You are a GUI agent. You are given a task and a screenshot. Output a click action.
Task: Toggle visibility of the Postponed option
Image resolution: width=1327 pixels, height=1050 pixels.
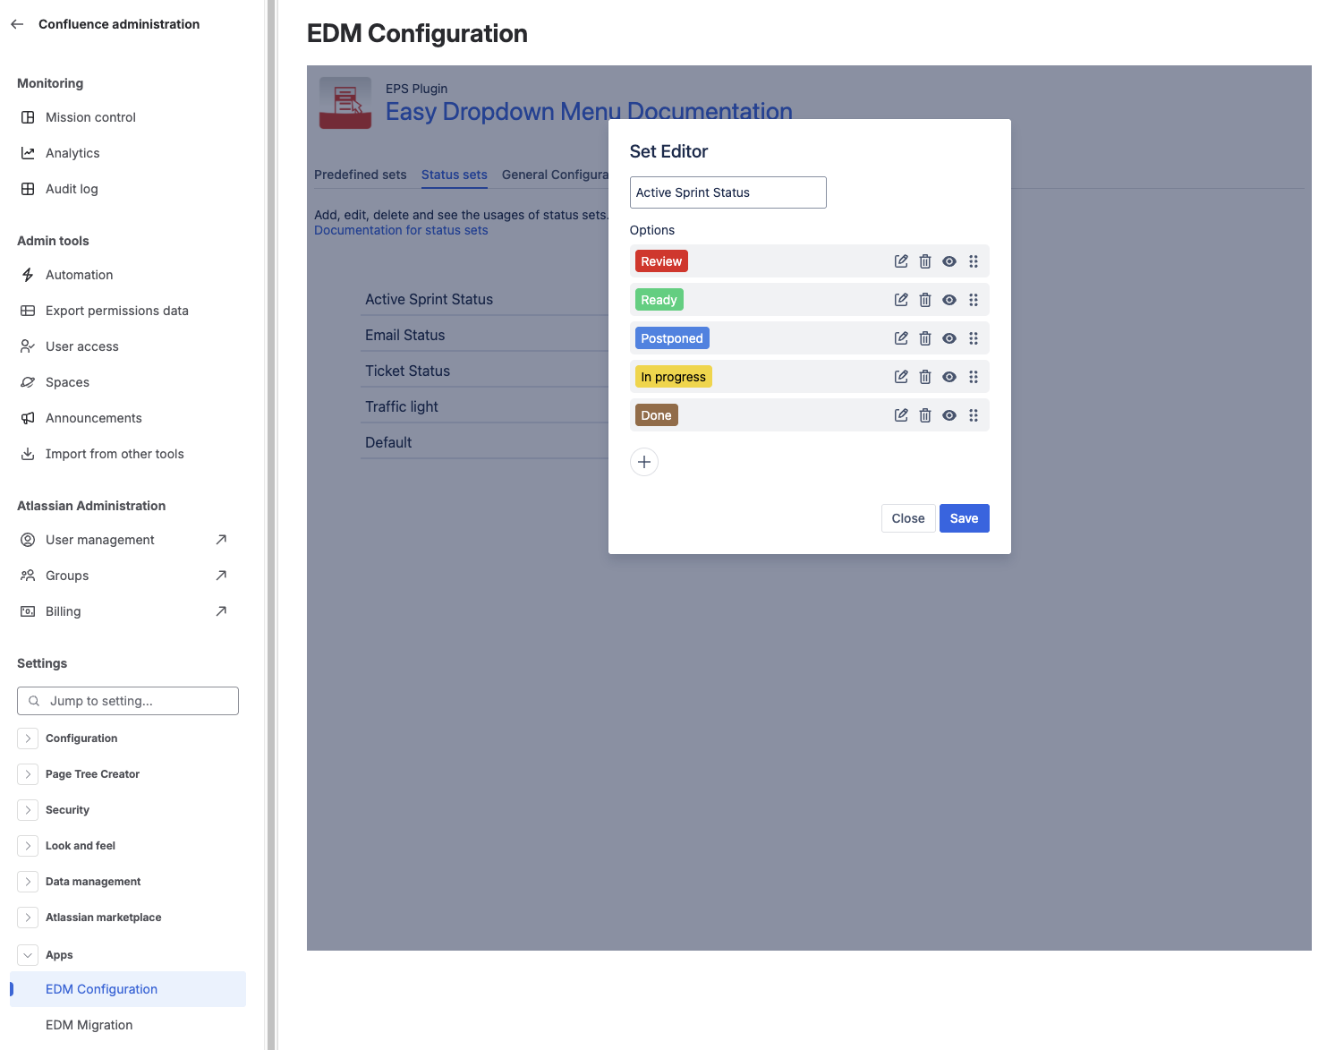(949, 338)
